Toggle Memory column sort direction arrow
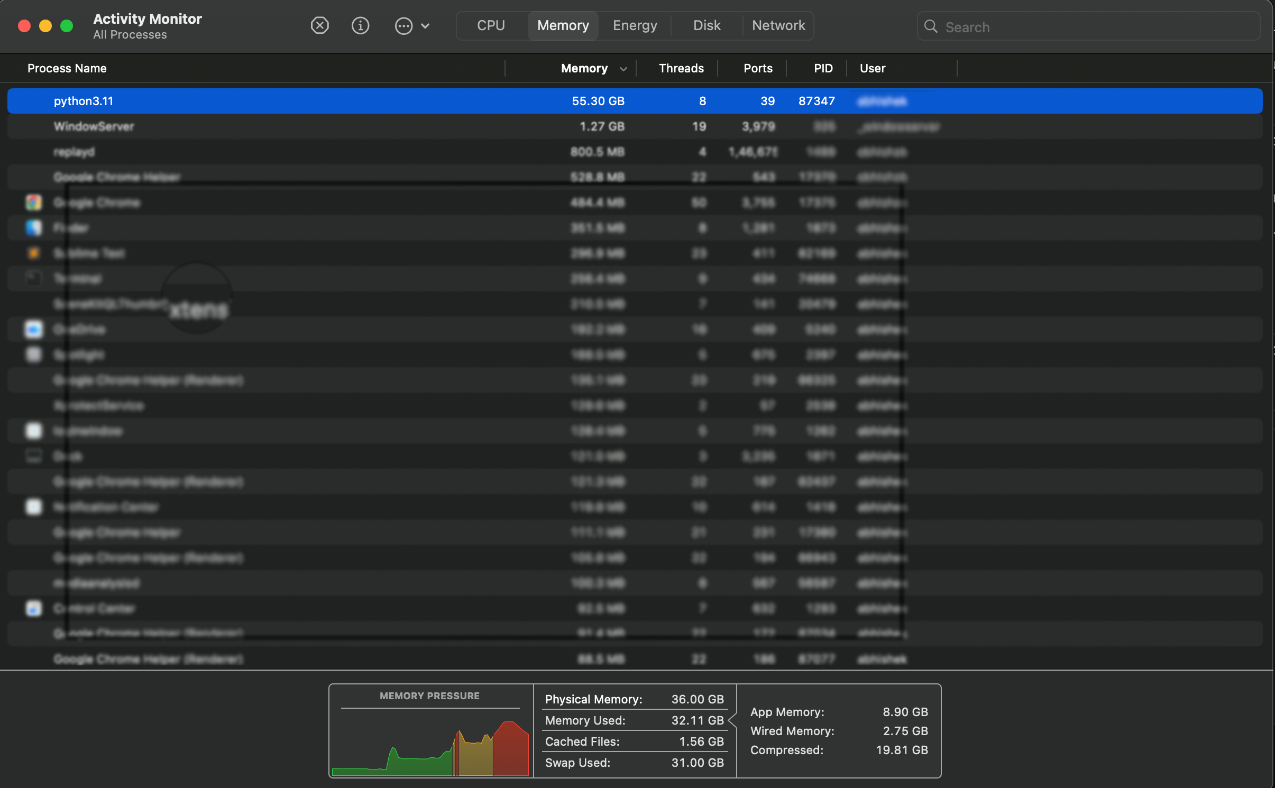The height and width of the screenshot is (788, 1275). pyautogui.click(x=623, y=69)
